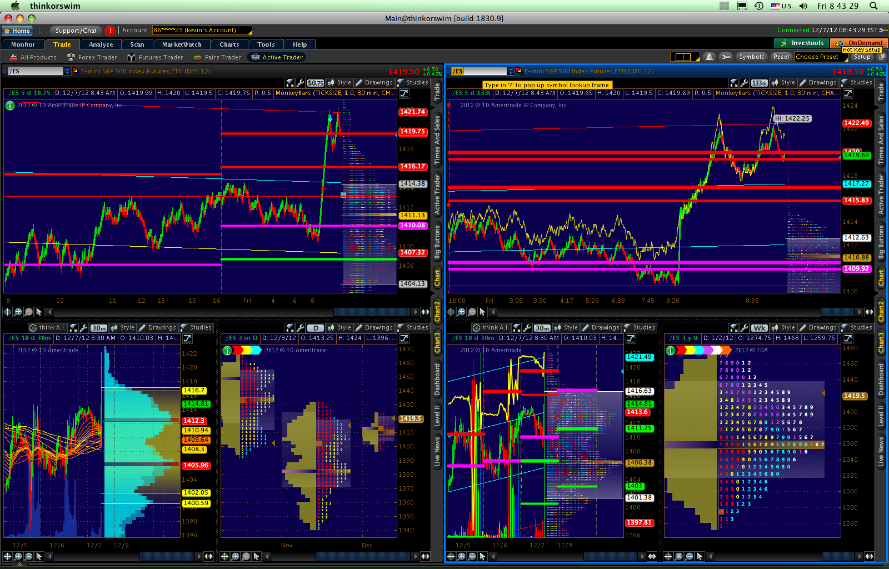Open the Chart2 side tab on left panel
Viewport: 889px width, 569px height.
(437, 311)
